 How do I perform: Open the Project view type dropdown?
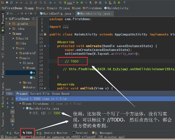pos(13,14)
